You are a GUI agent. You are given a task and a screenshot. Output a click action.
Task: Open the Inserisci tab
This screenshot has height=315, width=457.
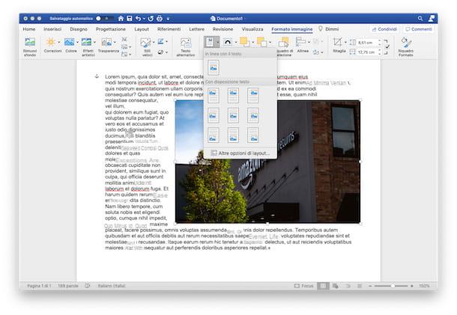coord(52,29)
